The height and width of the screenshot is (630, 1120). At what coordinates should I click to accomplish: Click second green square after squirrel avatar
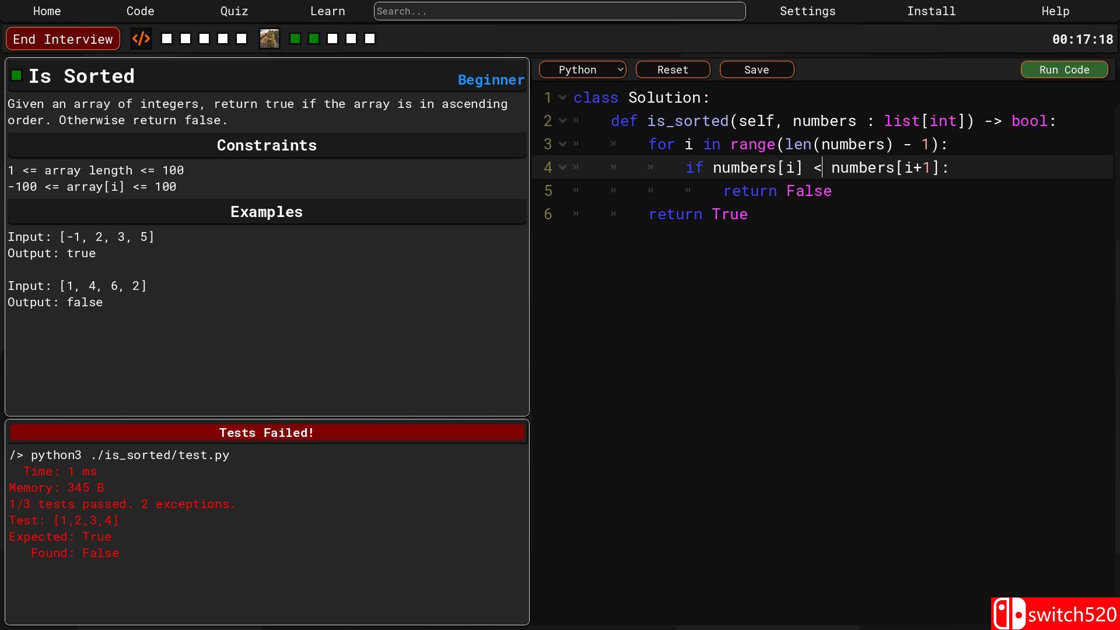click(x=314, y=39)
